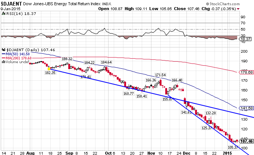Click the Dow Jones-UBS Energy Total Return Index name
254x155 pixels.
(x=62, y=4)
